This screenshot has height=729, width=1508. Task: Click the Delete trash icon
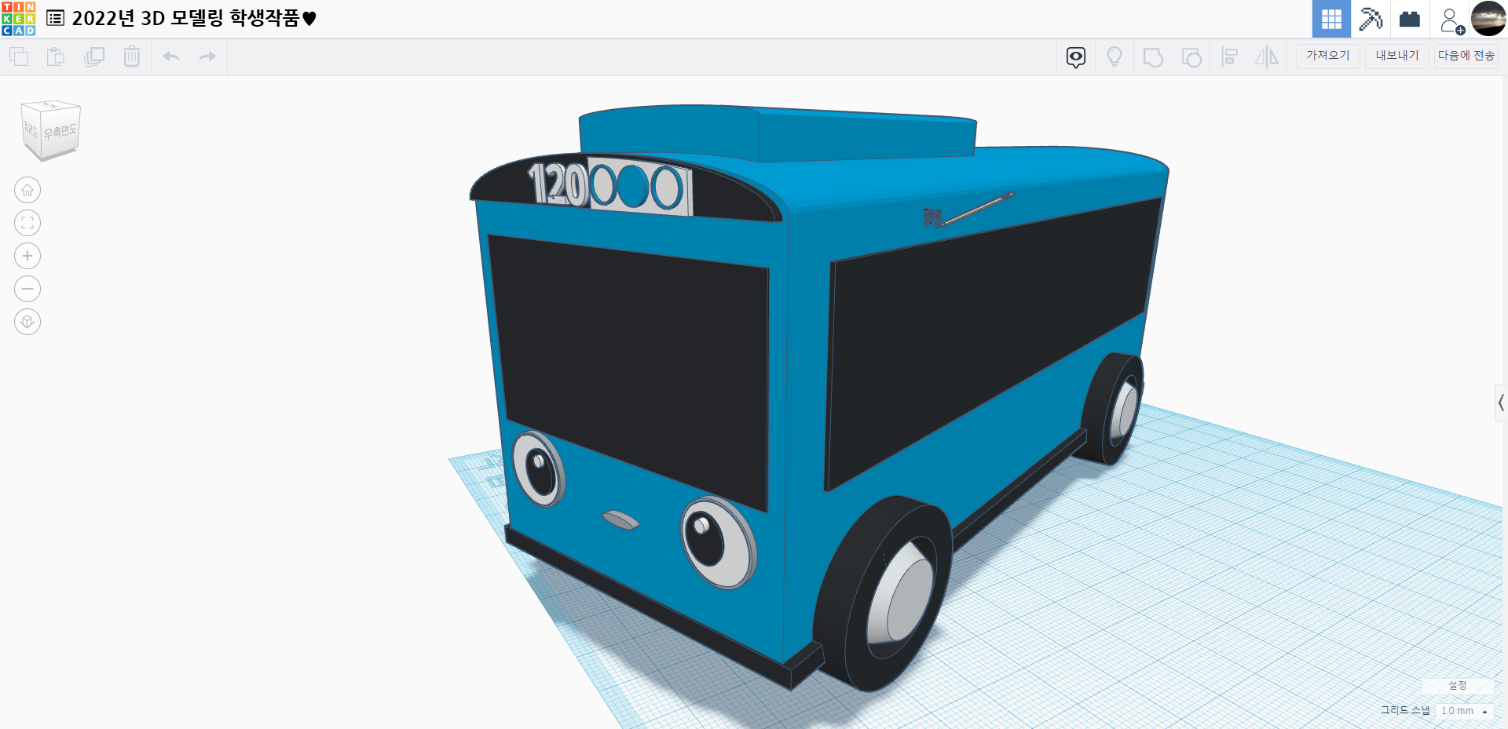click(x=132, y=56)
